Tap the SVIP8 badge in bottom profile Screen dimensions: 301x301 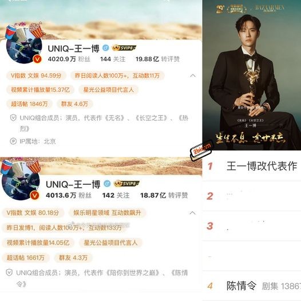click(126, 184)
